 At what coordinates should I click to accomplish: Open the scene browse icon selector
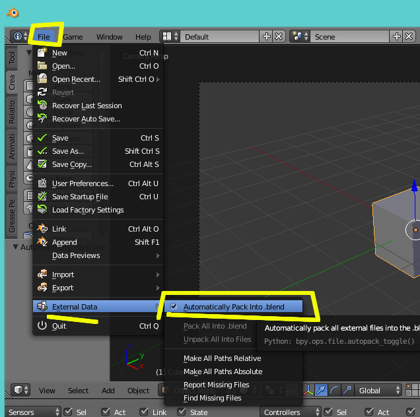[300, 36]
